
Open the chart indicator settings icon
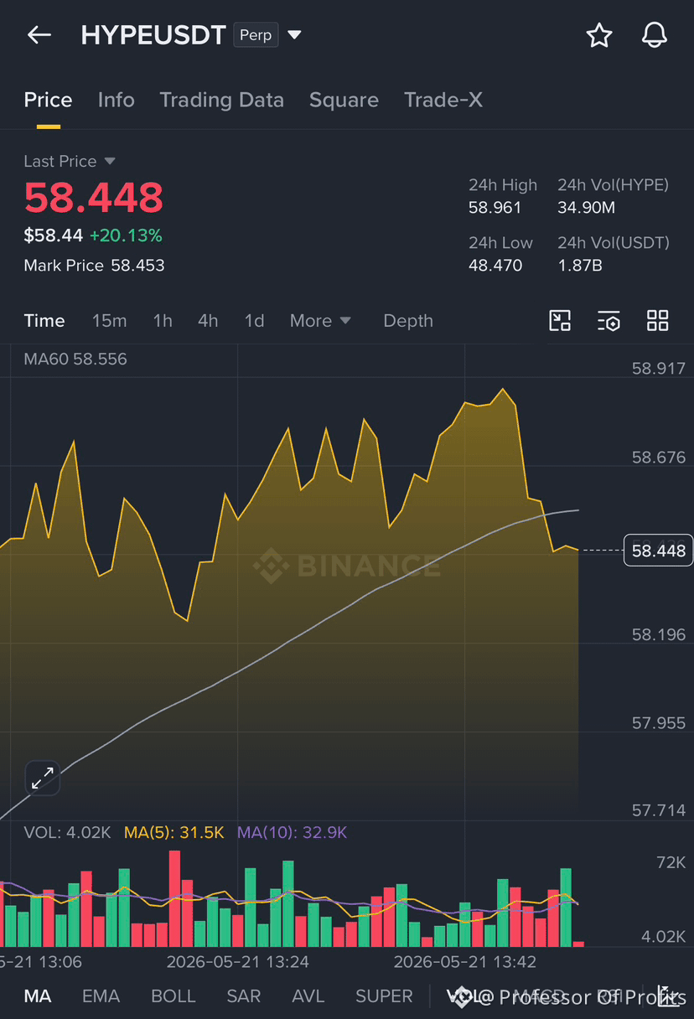pyautogui.click(x=609, y=320)
